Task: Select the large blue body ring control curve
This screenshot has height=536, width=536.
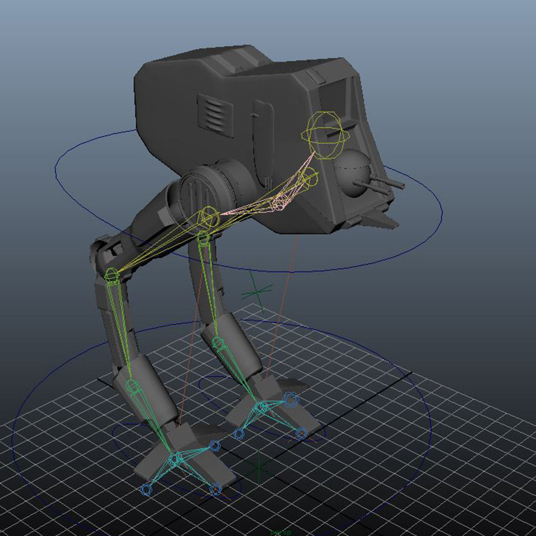Action: coord(249,201)
